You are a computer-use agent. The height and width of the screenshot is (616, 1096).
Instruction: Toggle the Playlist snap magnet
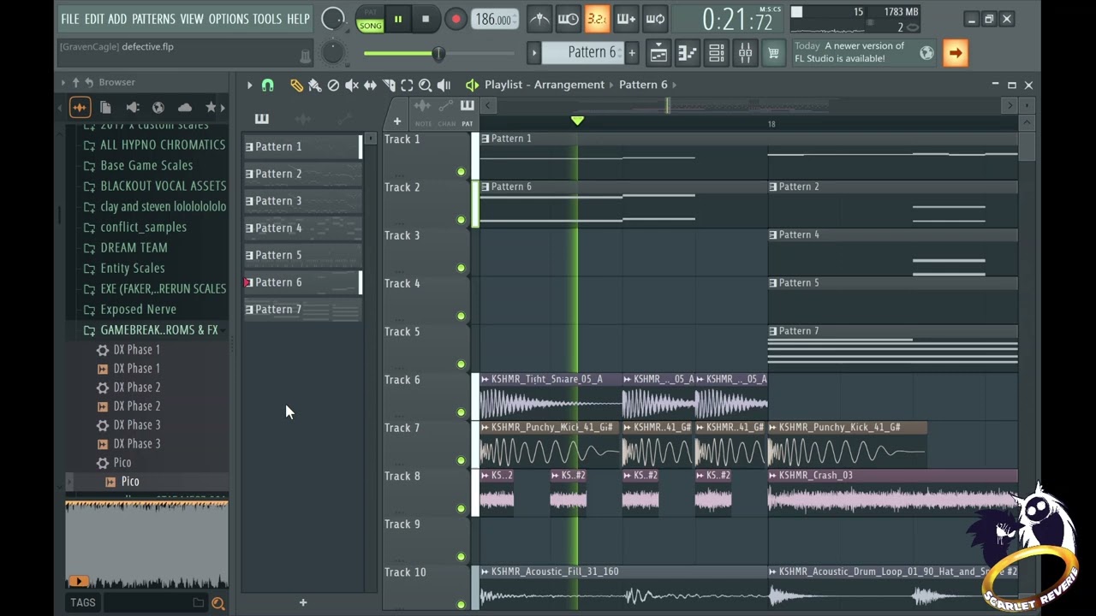pyautogui.click(x=268, y=85)
